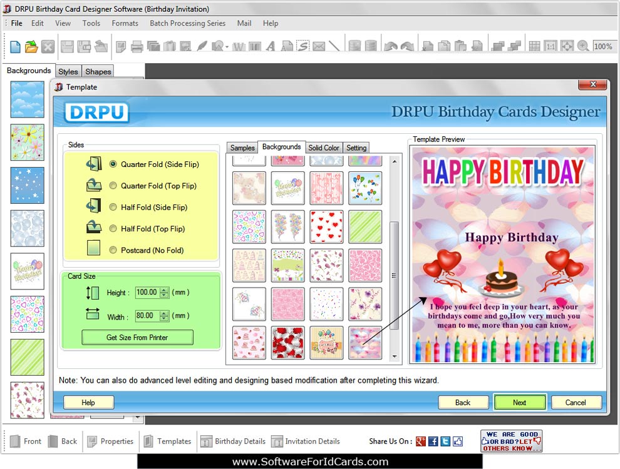Switch to the Solid Color tab
This screenshot has width=620, height=469.
pyautogui.click(x=324, y=148)
